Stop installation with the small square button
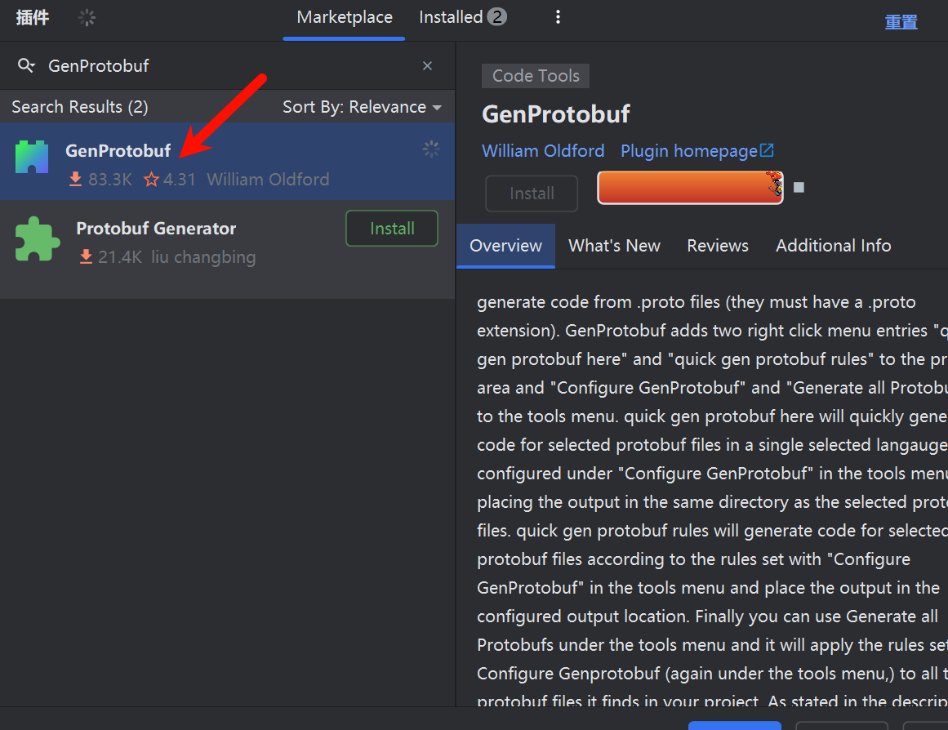Image resolution: width=948 pixels, height=730 pixels. coord(799,188)
